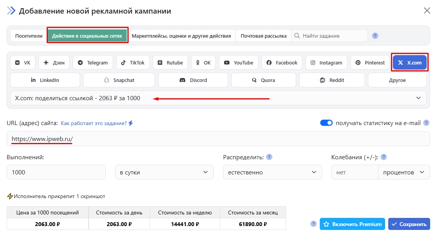Click help icon beside Распределить label

click(x=269, y=157)
